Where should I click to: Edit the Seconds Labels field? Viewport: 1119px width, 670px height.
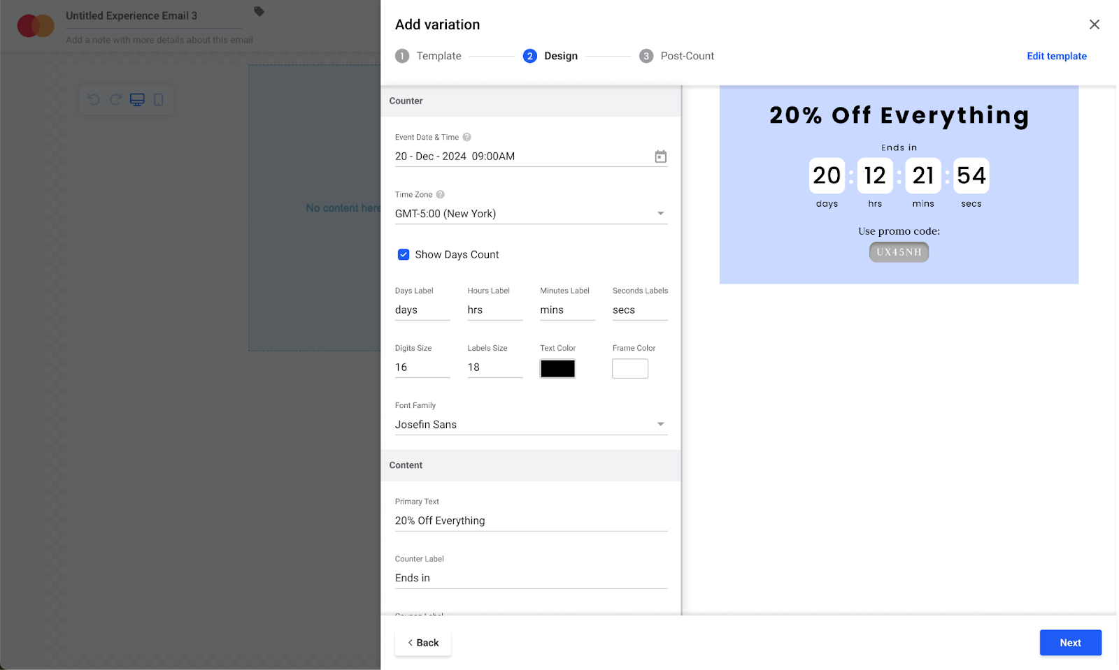[640, 310]
